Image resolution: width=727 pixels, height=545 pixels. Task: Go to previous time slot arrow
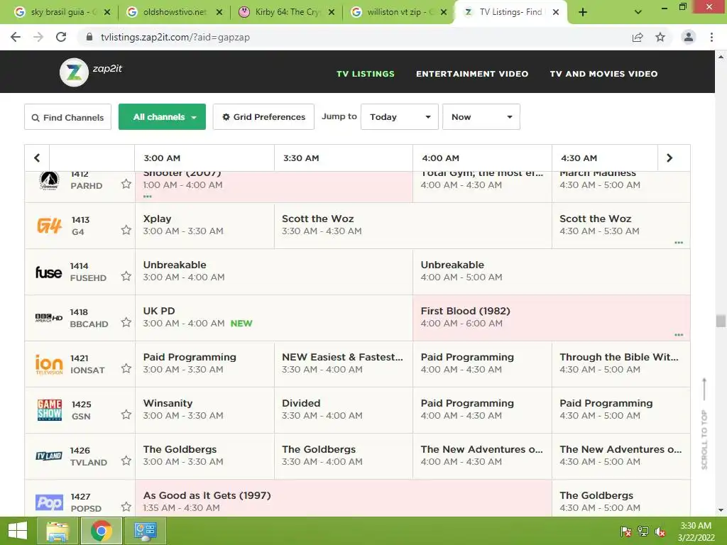coord(37,158)
